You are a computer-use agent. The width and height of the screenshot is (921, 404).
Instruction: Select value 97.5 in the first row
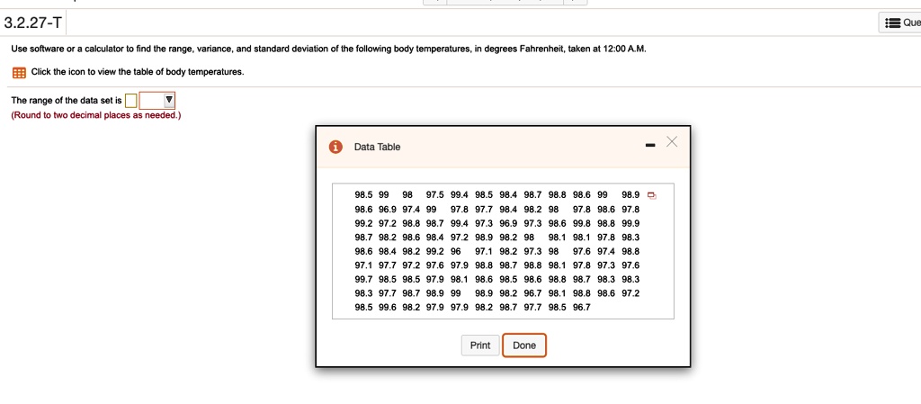435,195
